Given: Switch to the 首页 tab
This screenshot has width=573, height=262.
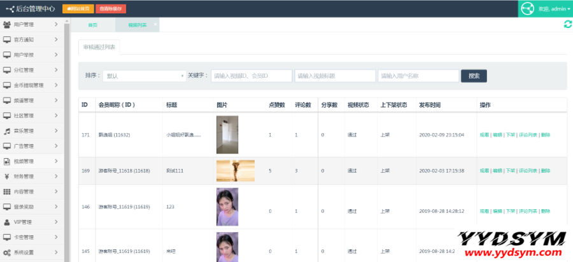Looking at the screenshot, I should pyautogui.click(x=93, y=25).
